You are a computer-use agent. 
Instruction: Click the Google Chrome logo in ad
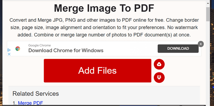tap(18, 49)
